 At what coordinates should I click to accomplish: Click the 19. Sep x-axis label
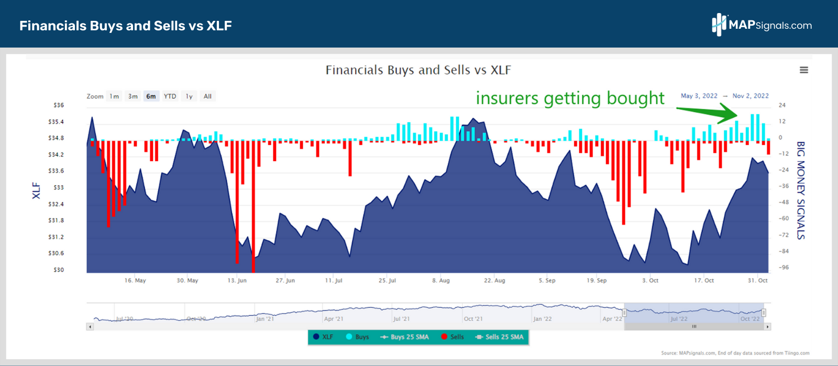pos(597,281)
